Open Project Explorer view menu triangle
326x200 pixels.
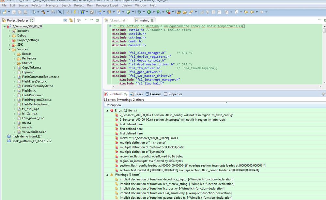pos(86,20)
